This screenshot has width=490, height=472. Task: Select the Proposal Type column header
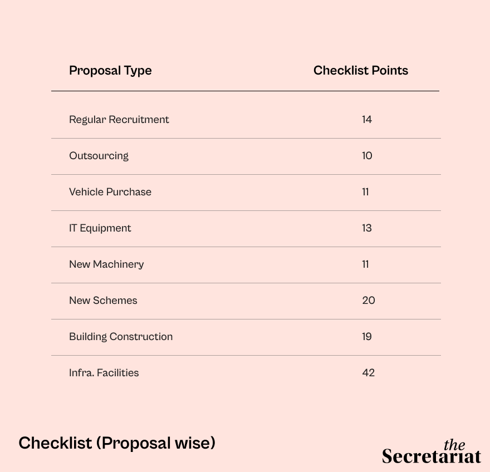[110, 71]
